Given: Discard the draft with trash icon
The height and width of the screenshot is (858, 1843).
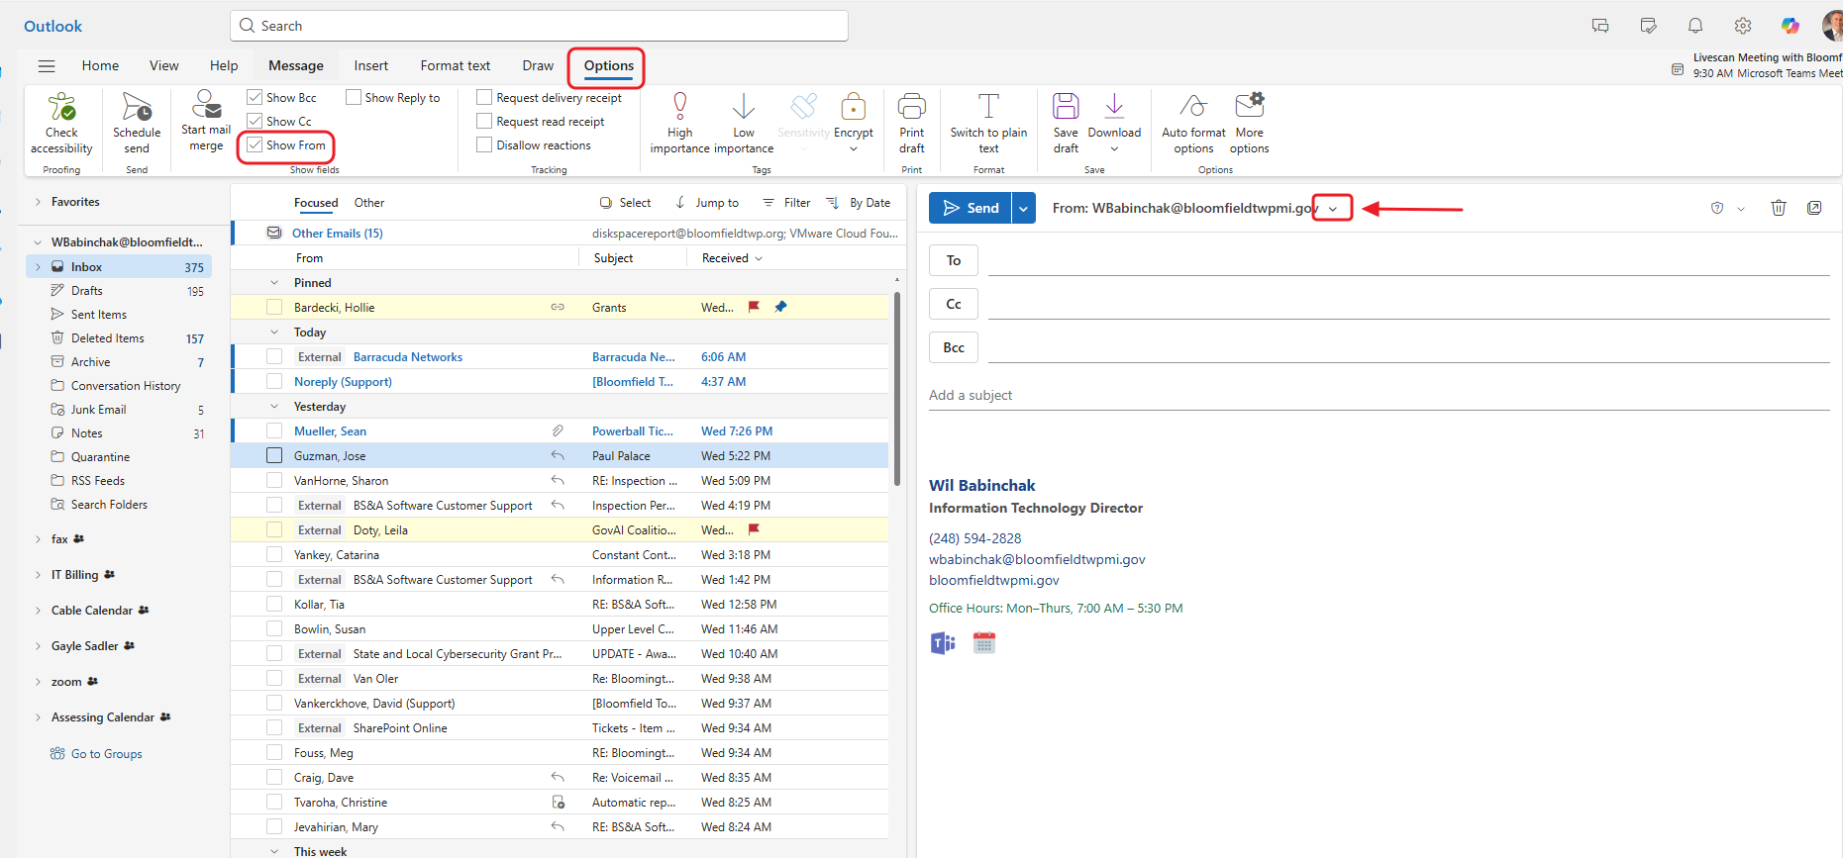Looking at the screenshot, I should [1779, 208].
